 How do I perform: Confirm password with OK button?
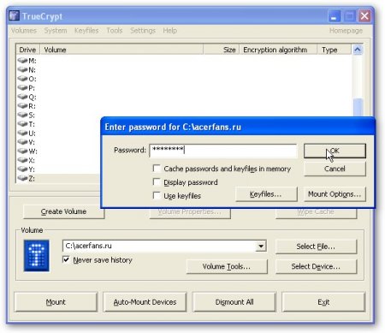335,151
